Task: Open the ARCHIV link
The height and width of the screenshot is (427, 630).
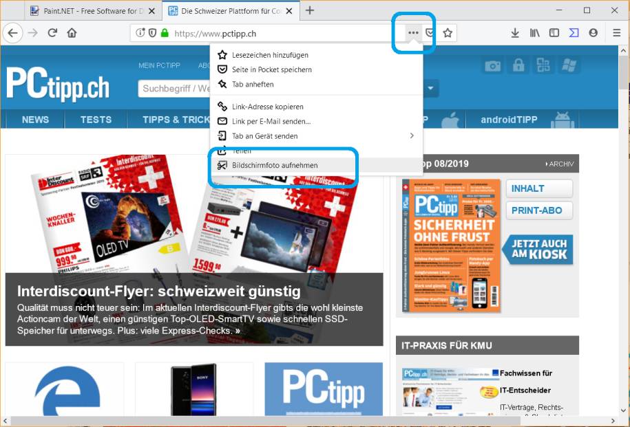Action: click(x=560, y=164)
